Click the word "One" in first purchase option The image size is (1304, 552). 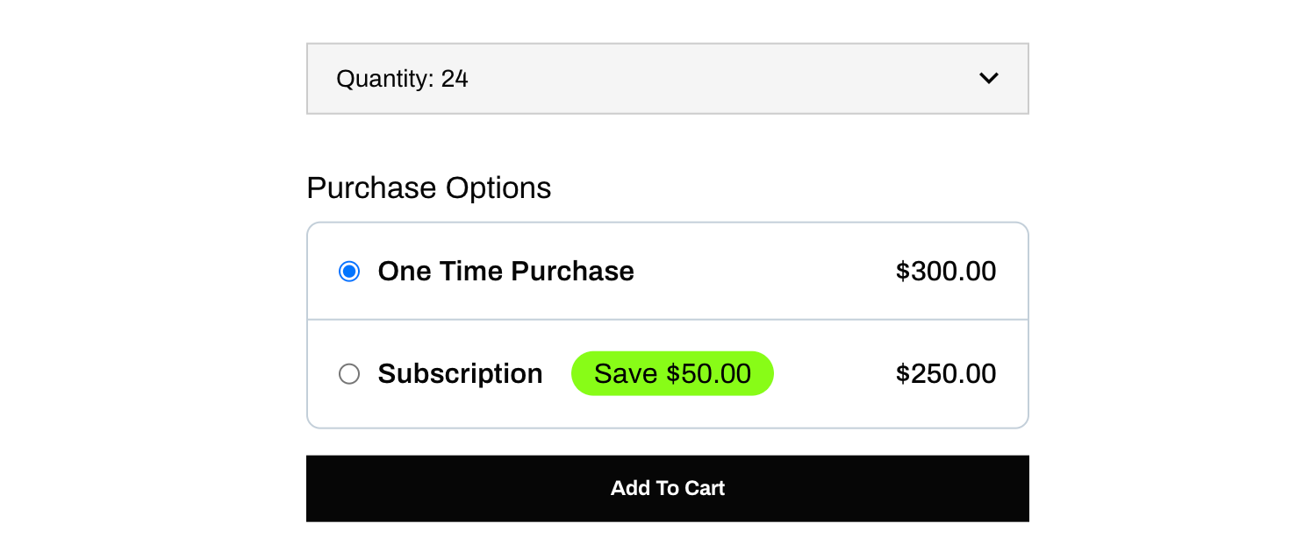404,272
